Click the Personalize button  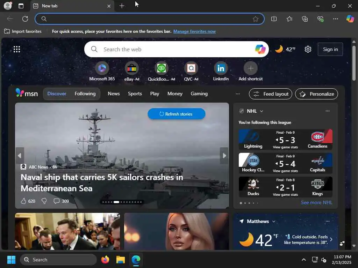[x=316, y=94]
